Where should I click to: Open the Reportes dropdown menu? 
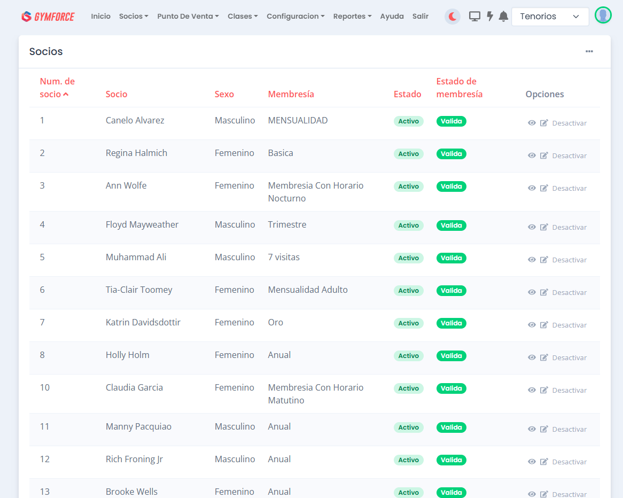(352, 17)
